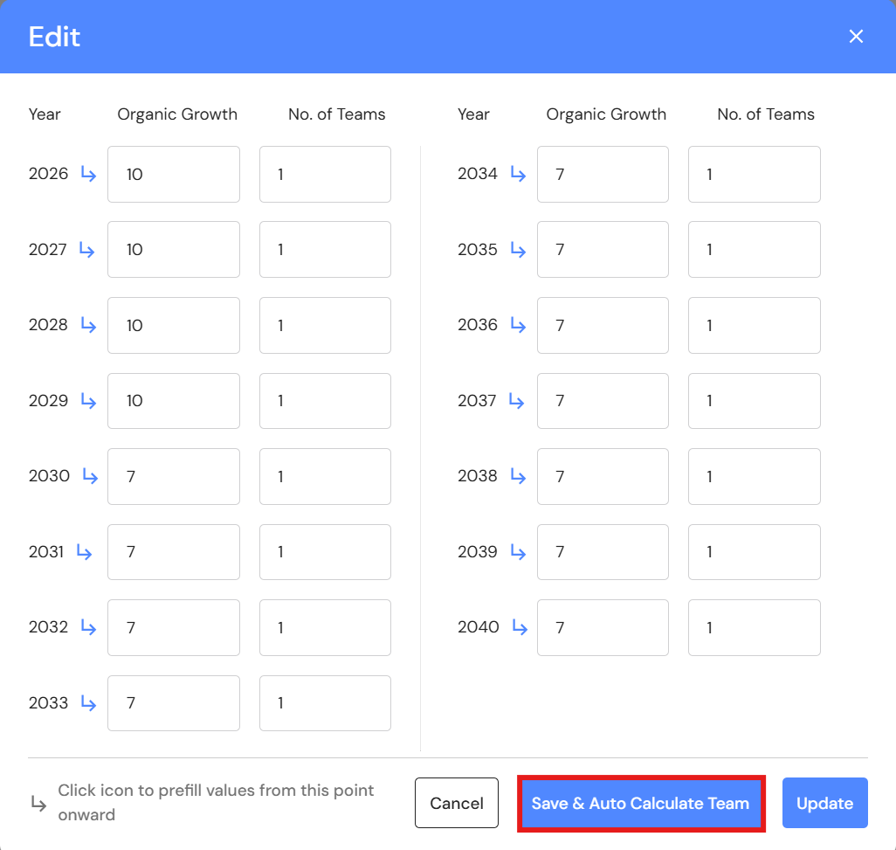Click Save & Auto Calculate Team

(x=640, y=804)
